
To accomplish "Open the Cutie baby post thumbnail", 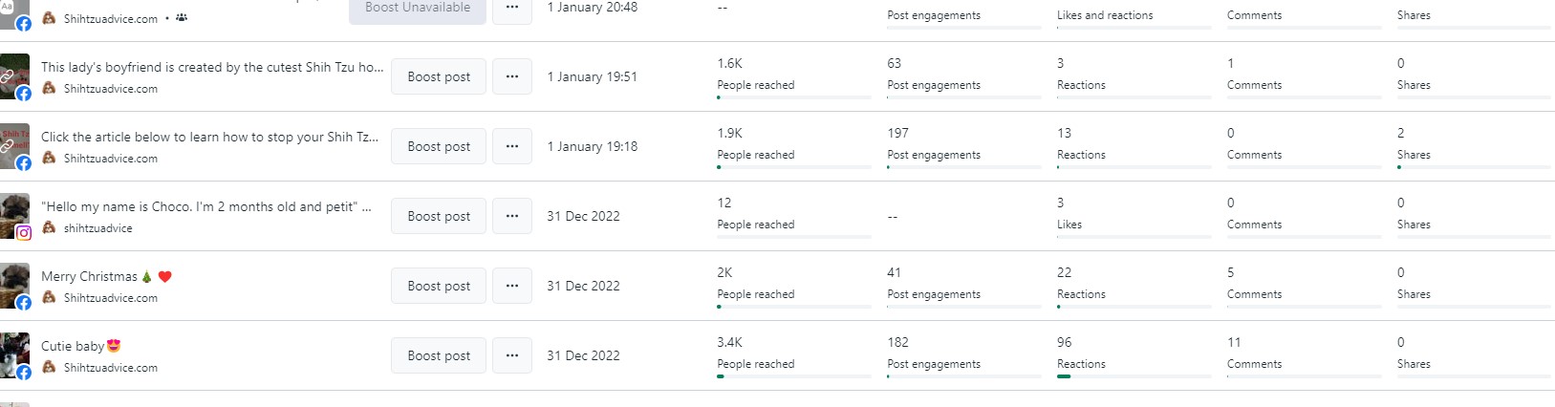I will [x=13, y=352].
